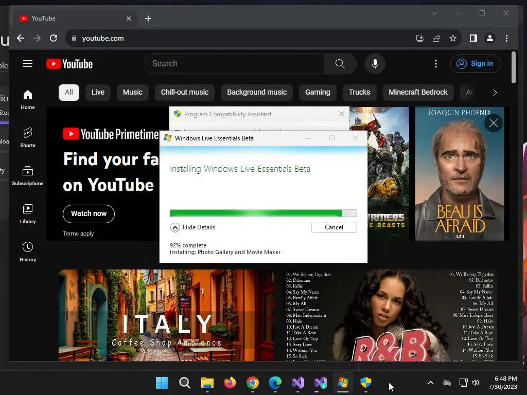
Task: Toggle Chrome side panel
Action: tap(473, 38)
